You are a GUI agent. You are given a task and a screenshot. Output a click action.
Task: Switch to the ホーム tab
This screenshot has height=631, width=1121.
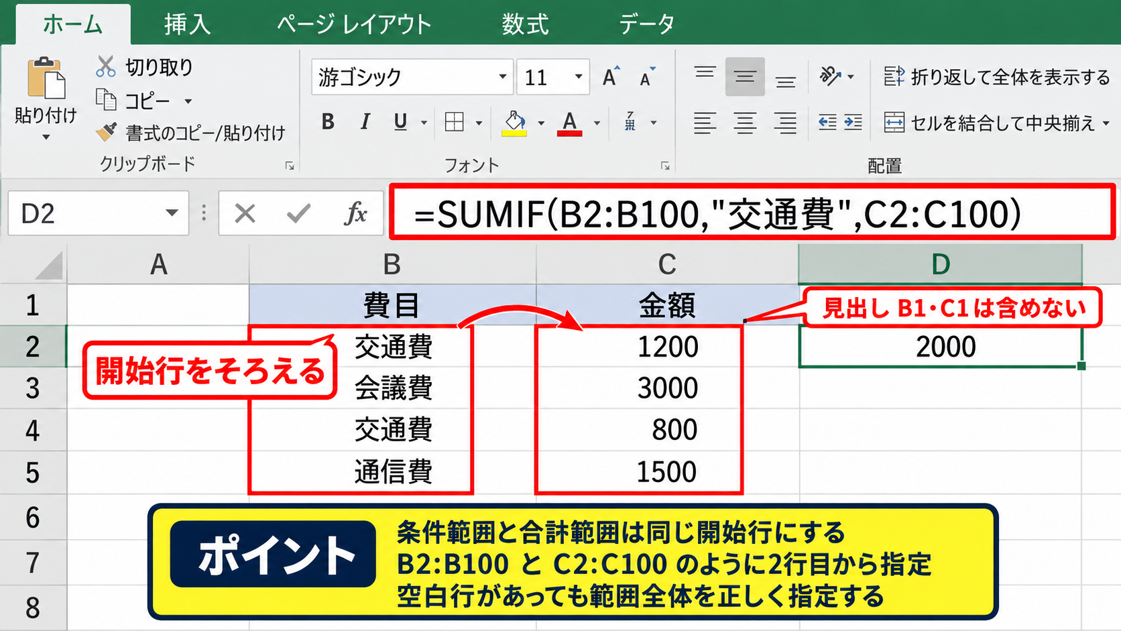tap(72, 25)
